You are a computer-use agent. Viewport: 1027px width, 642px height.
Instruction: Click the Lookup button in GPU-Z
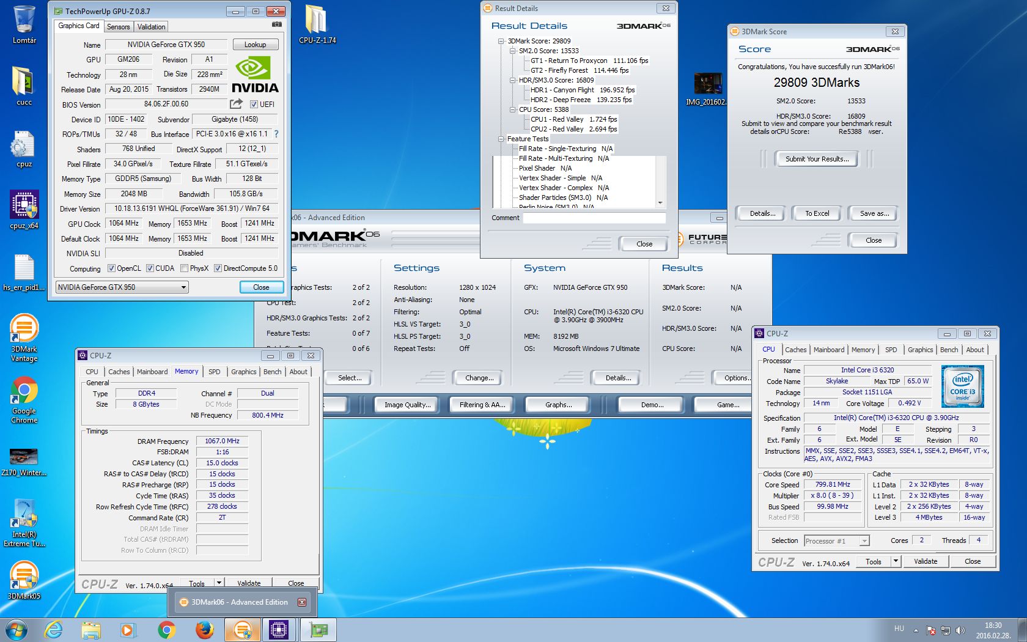point(256,45)
